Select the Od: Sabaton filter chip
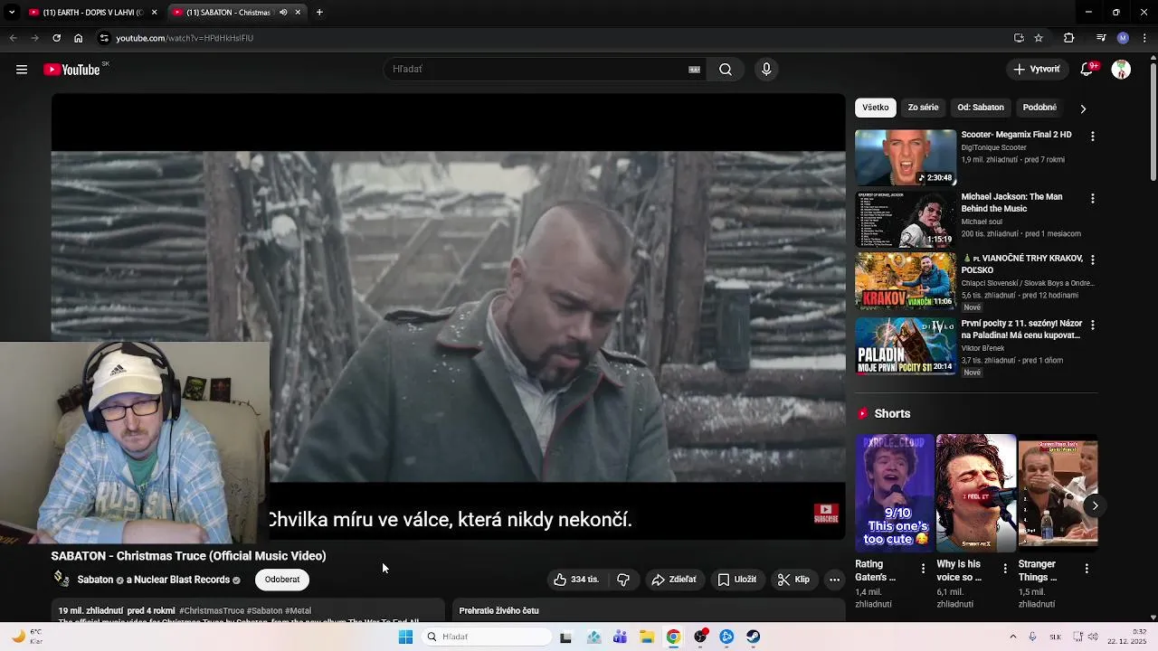Viewport: 1158px width, 651px height. [x=981, y=108]
